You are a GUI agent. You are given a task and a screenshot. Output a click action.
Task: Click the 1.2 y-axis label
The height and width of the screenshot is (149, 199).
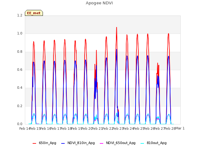click(20, 15)
